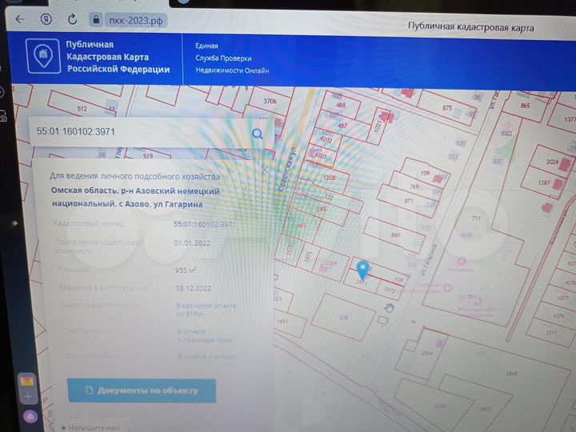Screen dimensions: 576x432
Task: Open 'В срочном отчете из ЕГРН' link
Action: pos(206,310)
